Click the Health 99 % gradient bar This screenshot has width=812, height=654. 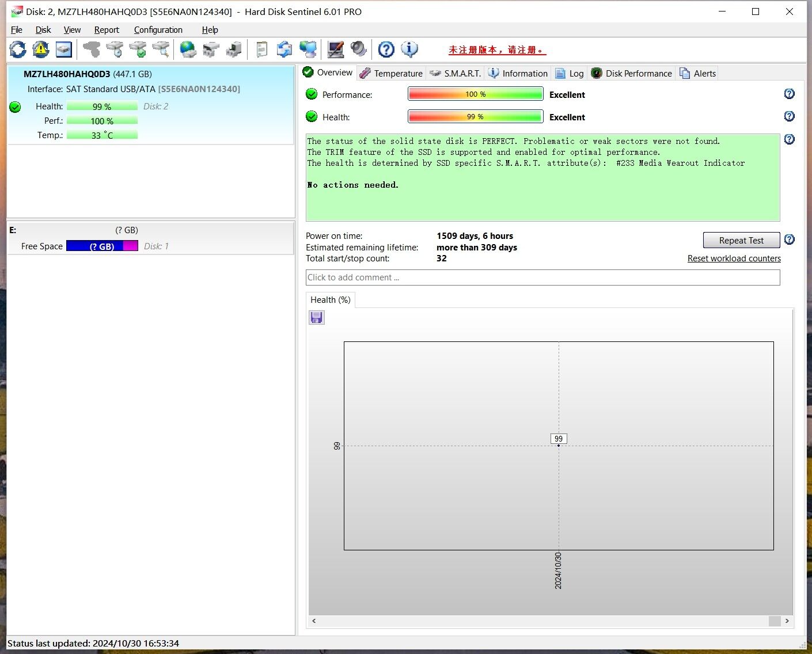pyautogui.click(x=475, y=116)
